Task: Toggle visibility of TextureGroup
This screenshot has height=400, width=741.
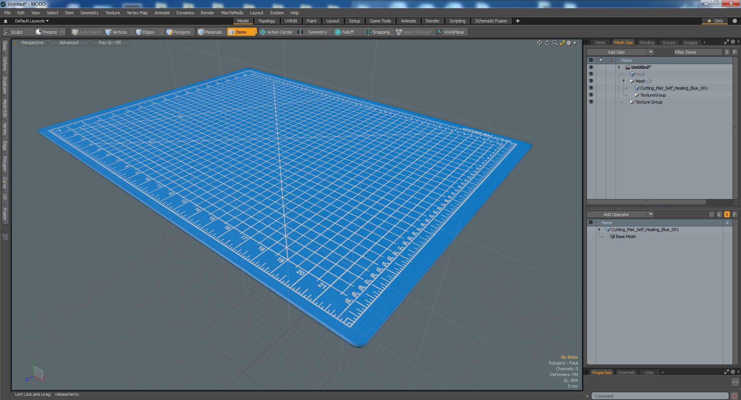Action: tap(591, 95)
